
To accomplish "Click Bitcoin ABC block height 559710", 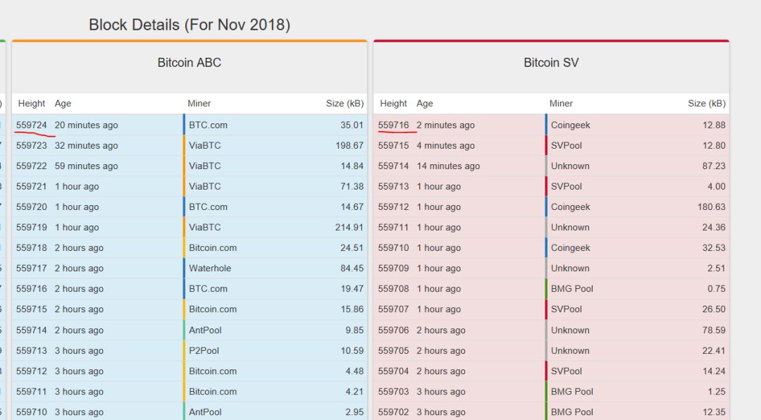I will pyautogui.click(x=32, y=412).
